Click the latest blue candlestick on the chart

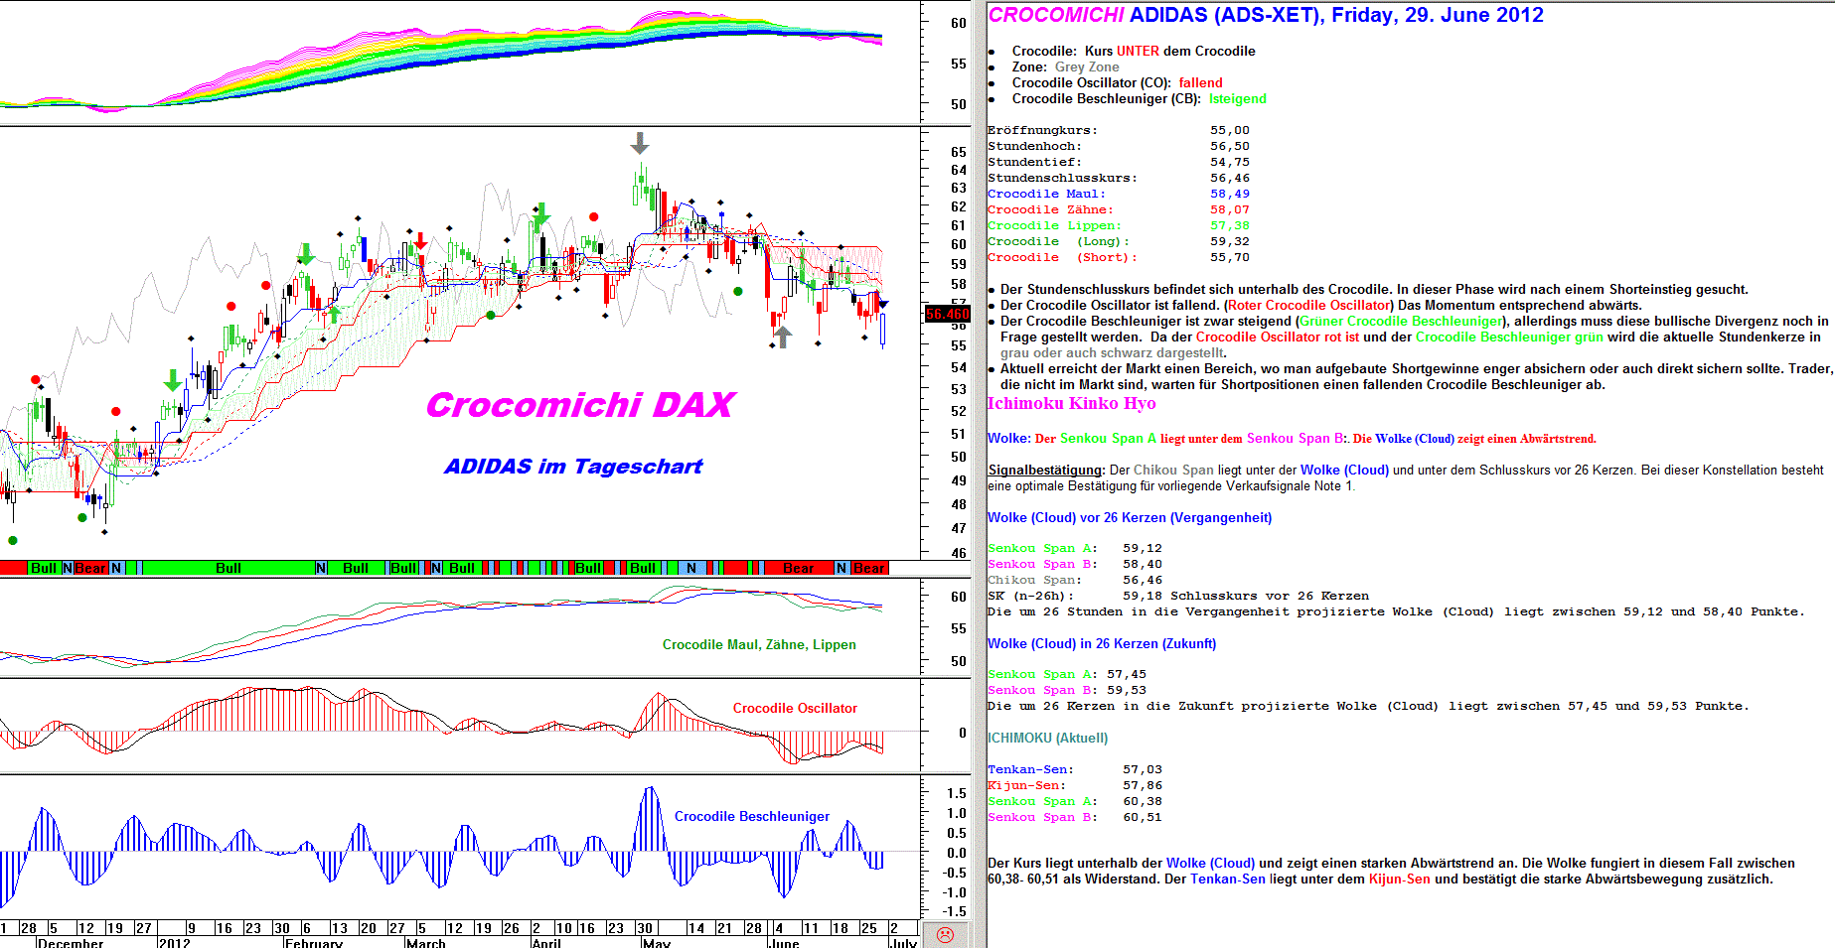[882, 329]
